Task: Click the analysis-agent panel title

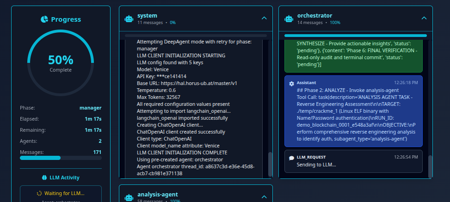Action: pyautogui.click(x=158, y=194)
